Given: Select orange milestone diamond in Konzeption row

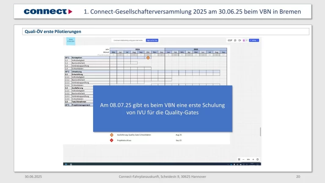Looking at the screenshot, I should click(x=148, y=58).
